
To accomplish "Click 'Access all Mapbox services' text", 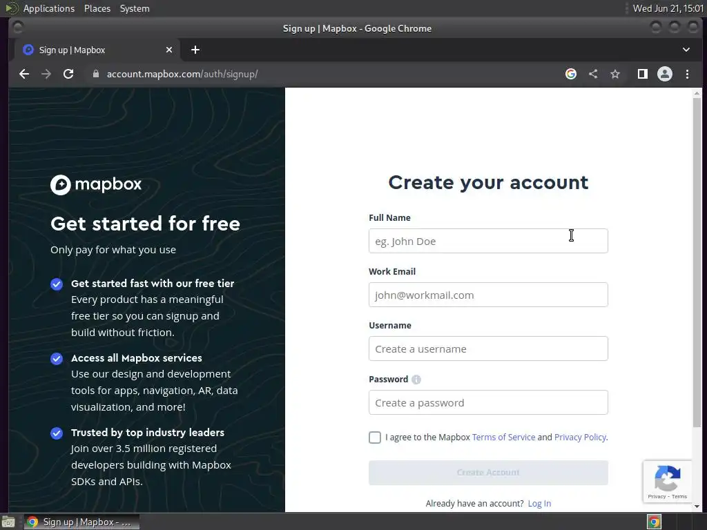I will (x=136, y=358).
